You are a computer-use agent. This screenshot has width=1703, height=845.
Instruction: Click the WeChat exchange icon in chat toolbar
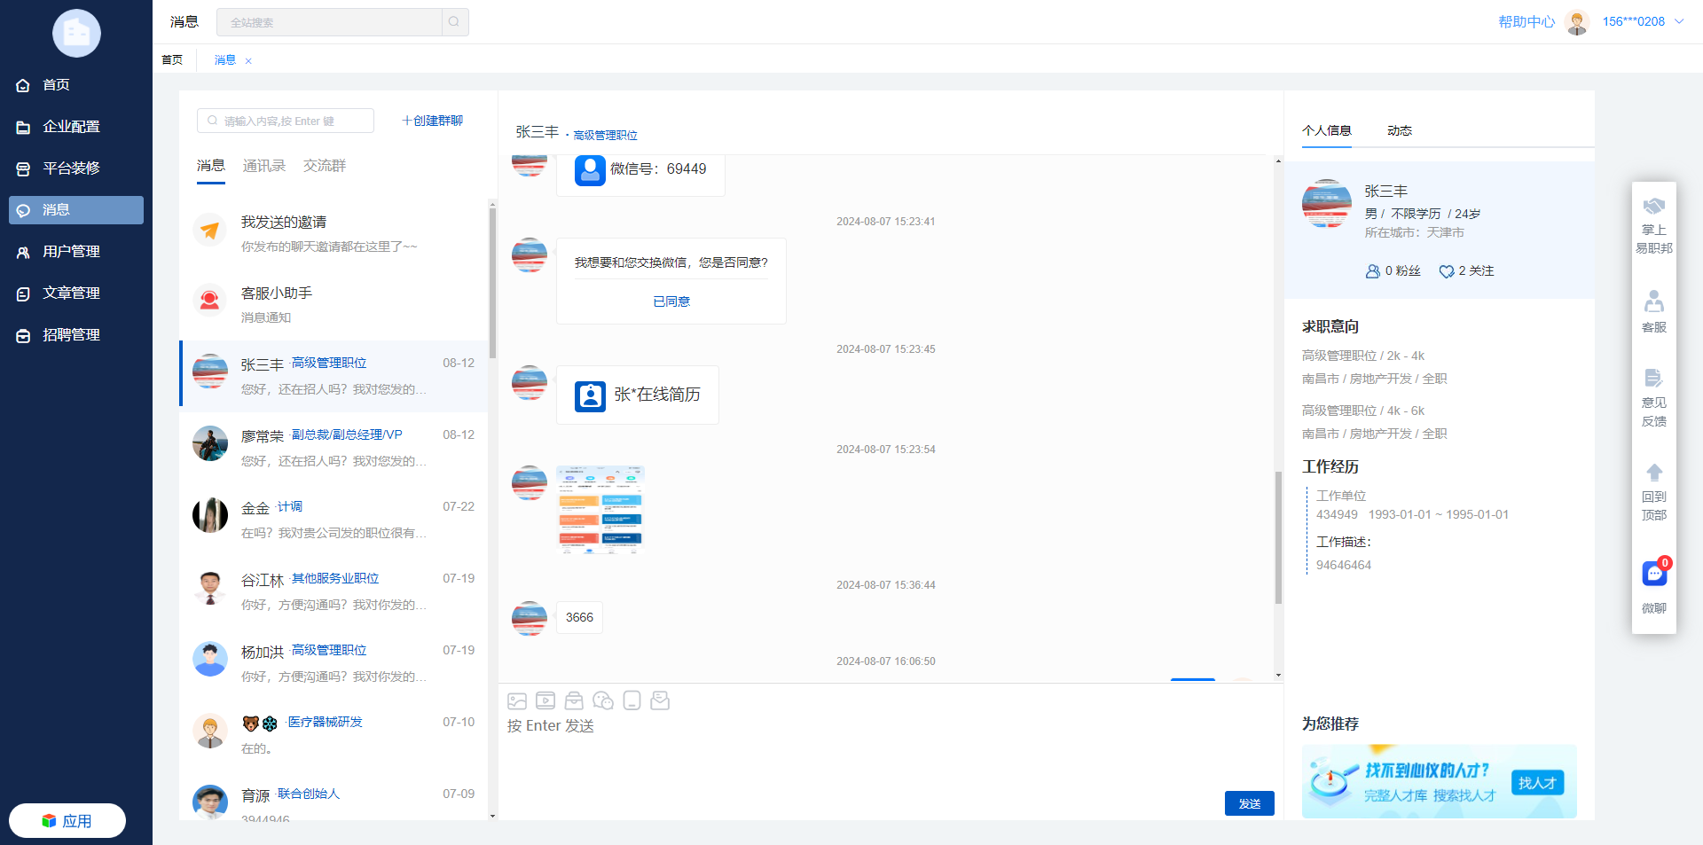pos(603,701)
